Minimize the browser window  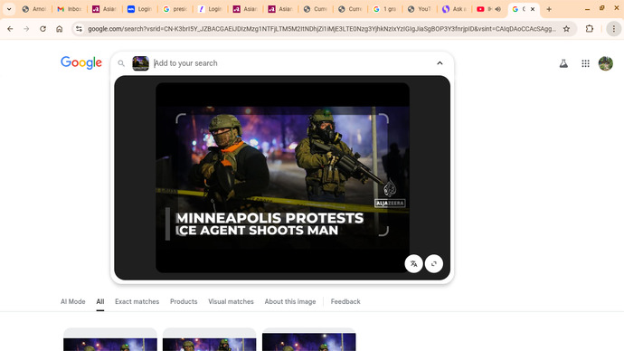[588, 9]
